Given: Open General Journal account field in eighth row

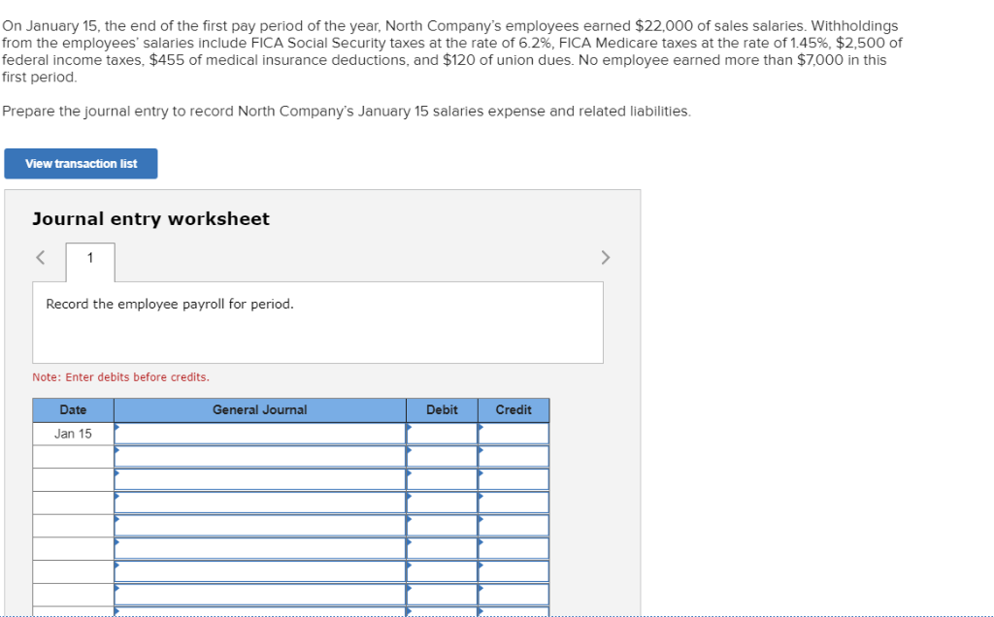Looking at the screenshot, I should (260, 595).
